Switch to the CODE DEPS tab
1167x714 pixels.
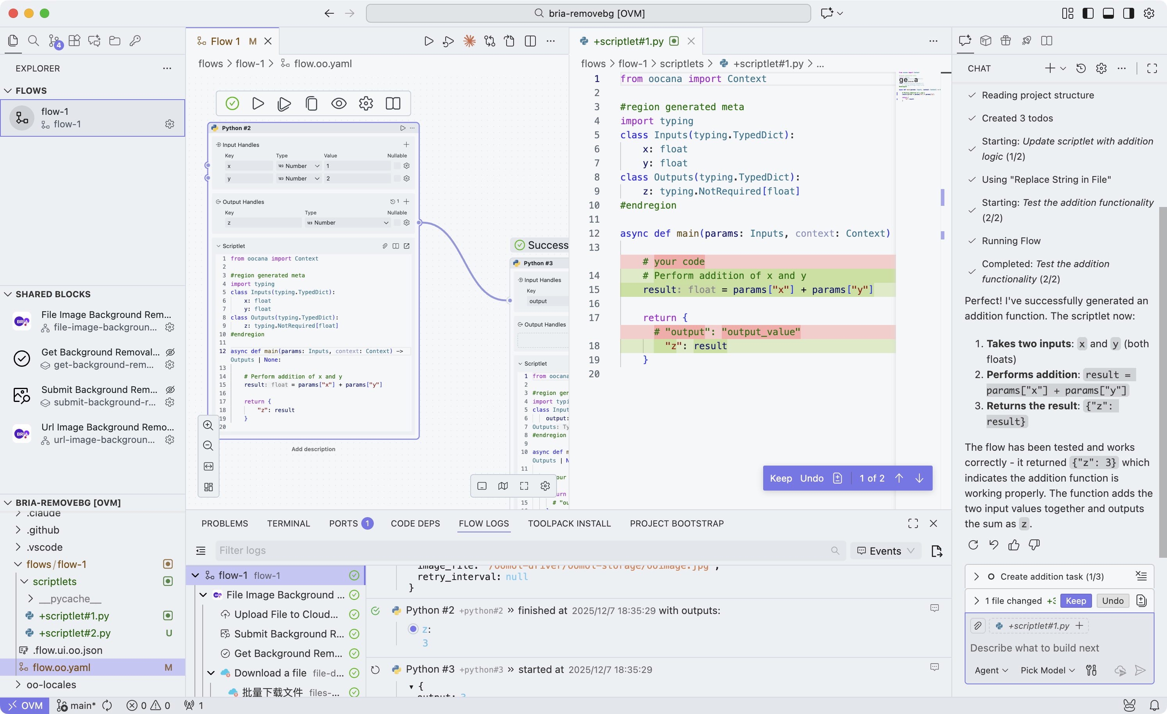(415, 523)
